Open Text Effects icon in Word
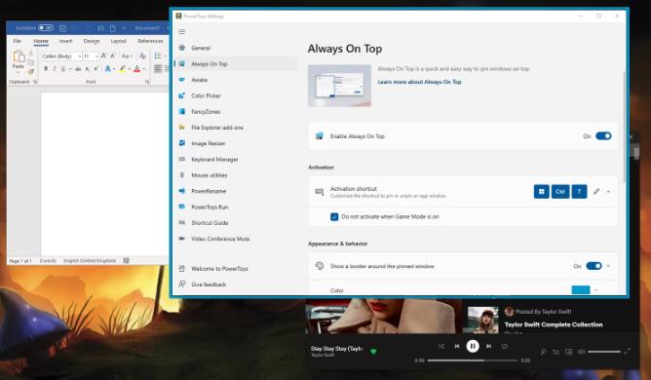Viewport: 651px width, 380px height. [108, 69]
